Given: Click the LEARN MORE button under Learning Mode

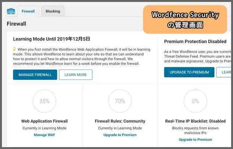Looking at the screenshot, I should coord(76,74).
